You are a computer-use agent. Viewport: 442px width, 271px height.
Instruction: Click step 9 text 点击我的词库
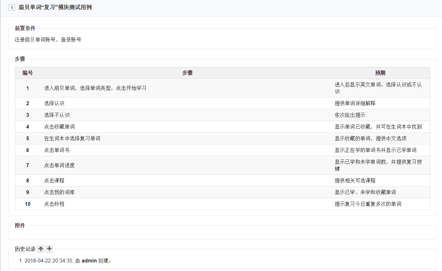pyautogui.click(x=59, y=192)
